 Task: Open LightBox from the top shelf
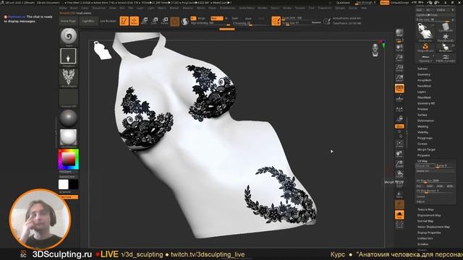pyautogui.click(x=88, y=21)
